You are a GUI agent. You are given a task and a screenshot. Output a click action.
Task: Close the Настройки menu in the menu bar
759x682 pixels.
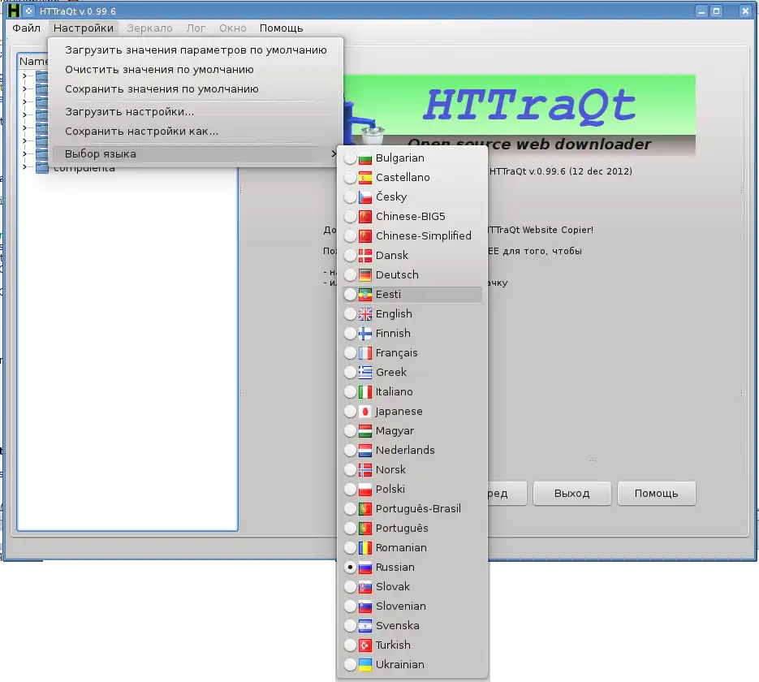(84, 28)
